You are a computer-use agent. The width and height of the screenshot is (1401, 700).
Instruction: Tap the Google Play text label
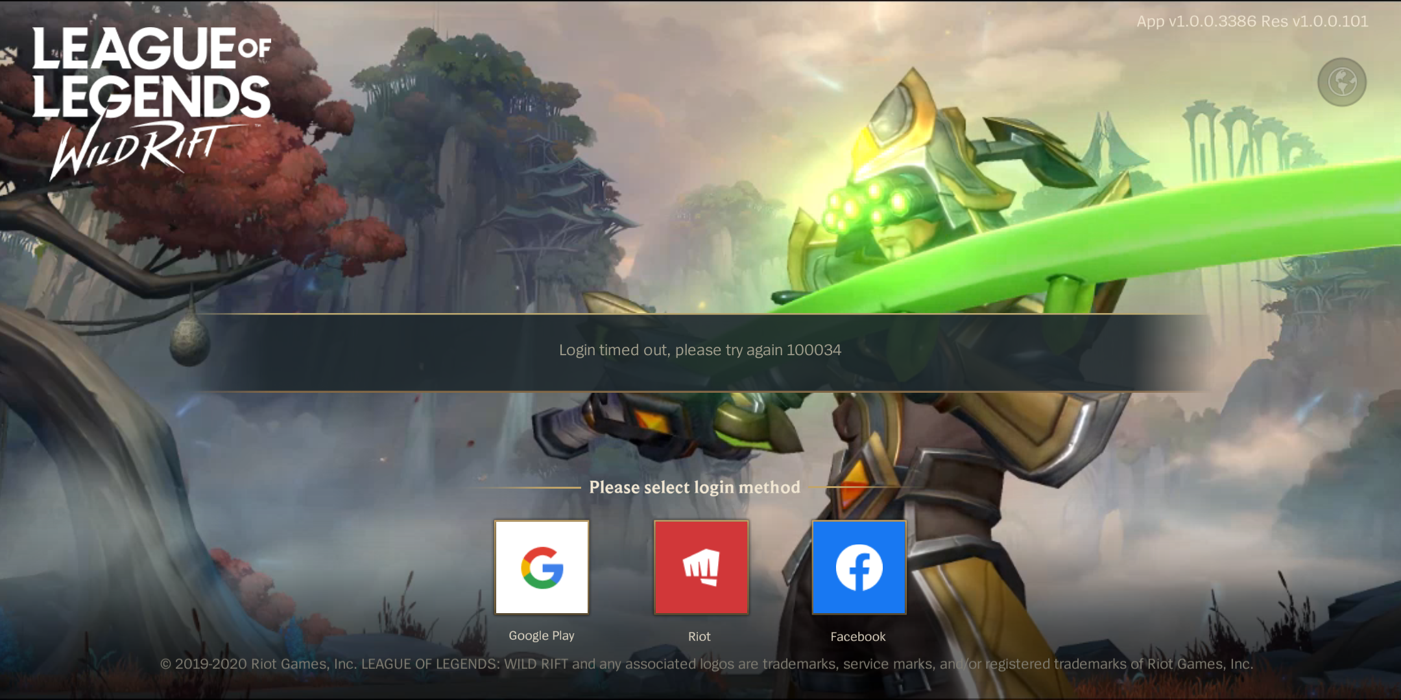(x=542, y=636)
